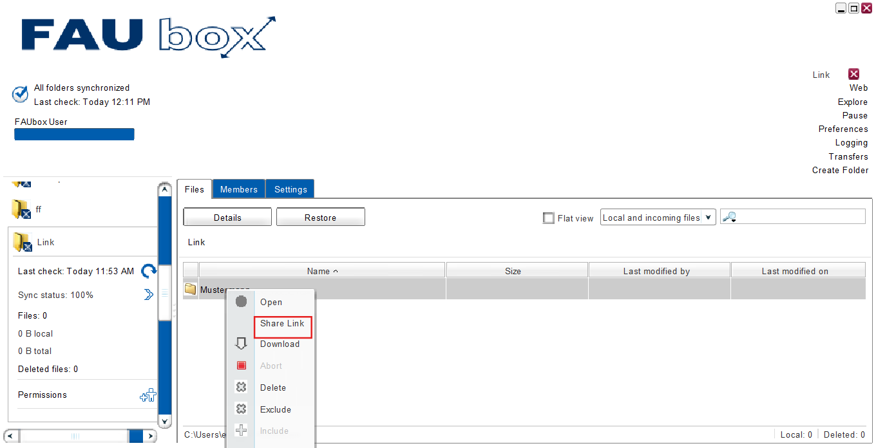Click the sidebar horizontal scrollbar left arrow
Screen dimensions: 876x448
(10, 436)
